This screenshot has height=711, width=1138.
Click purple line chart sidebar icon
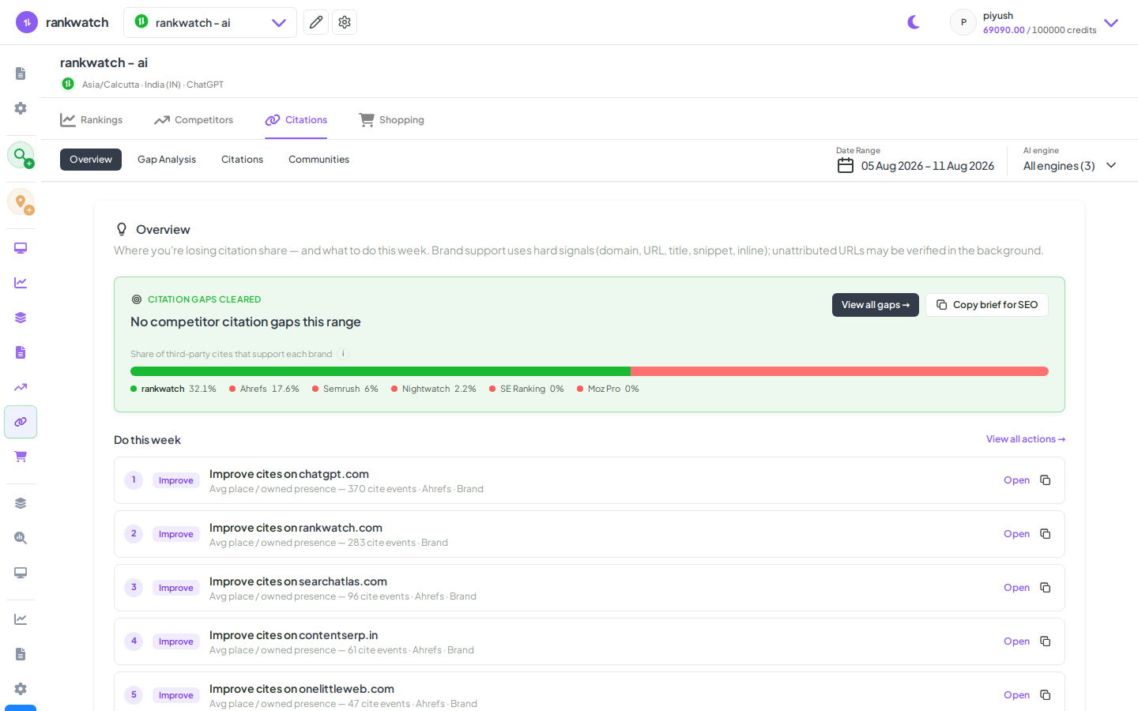pyautogui.click(x=21, y=283)
